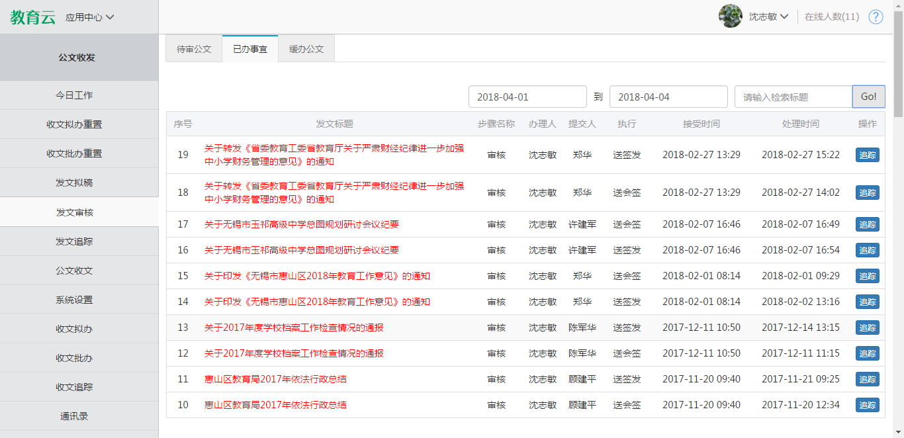The image size is (904, 438).
Task: Click the start date field 2018-04-01
Action: (527, 97)
